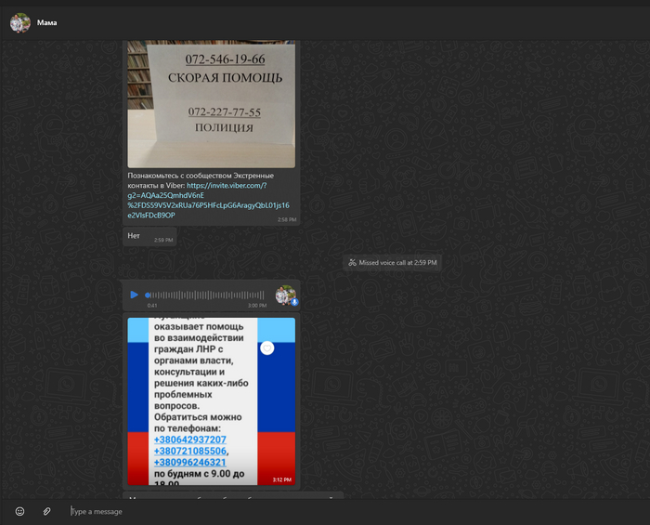The width and height of the screenshot is (650, 525).
Task: Click the 0:41 voice duration label
Action: (x=152, y=306)
